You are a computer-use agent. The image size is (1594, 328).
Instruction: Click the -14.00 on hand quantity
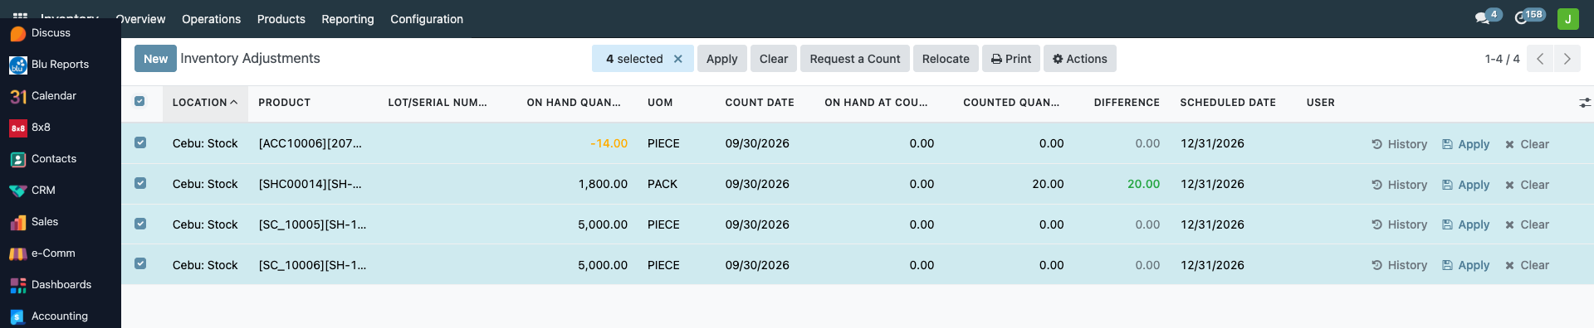point(609,143)
